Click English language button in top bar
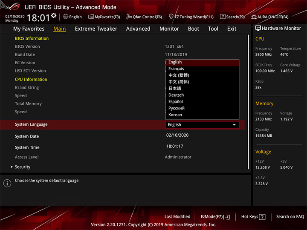Viewport: 307px width, 230px height. (72, 17)
